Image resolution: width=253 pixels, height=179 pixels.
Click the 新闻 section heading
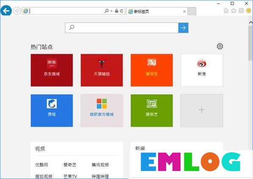click(x=140, y=148)
